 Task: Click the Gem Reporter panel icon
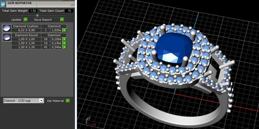coord(3,4)
